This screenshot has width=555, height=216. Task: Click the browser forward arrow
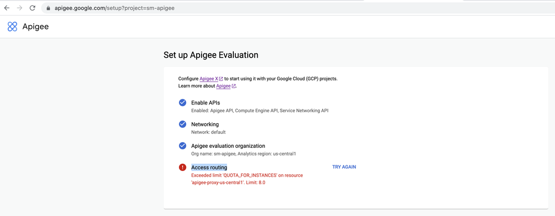tap(20, 8)
